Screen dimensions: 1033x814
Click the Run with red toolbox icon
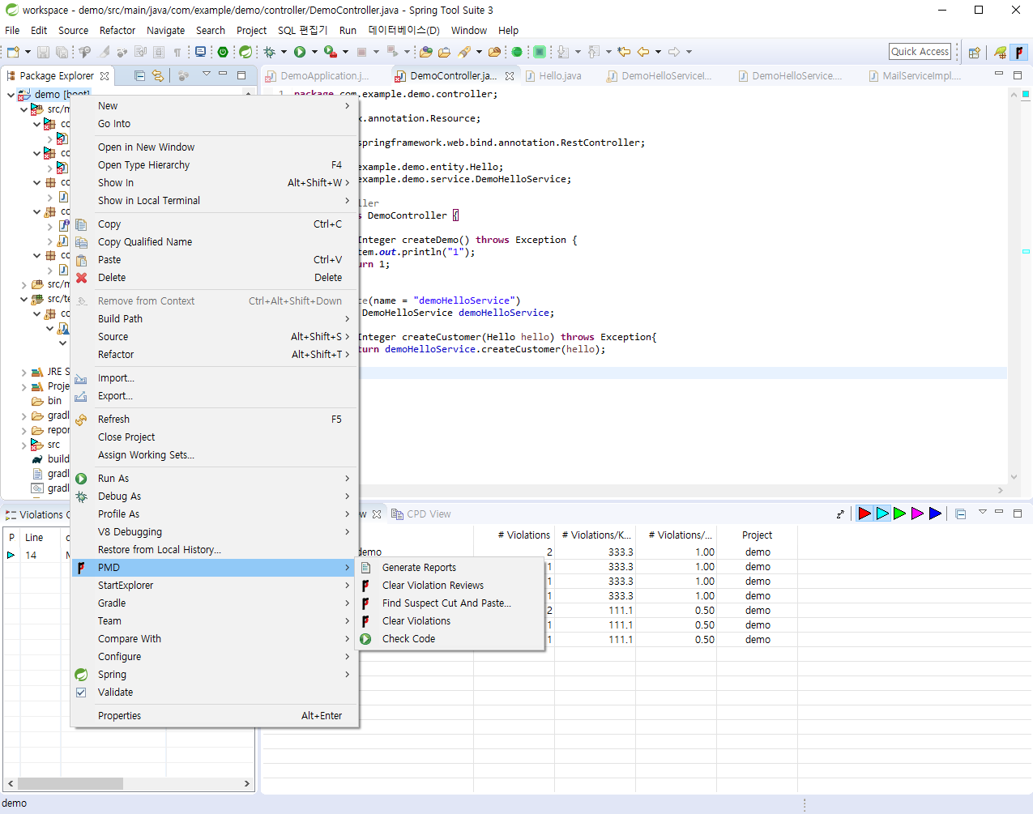pos(330,52)
